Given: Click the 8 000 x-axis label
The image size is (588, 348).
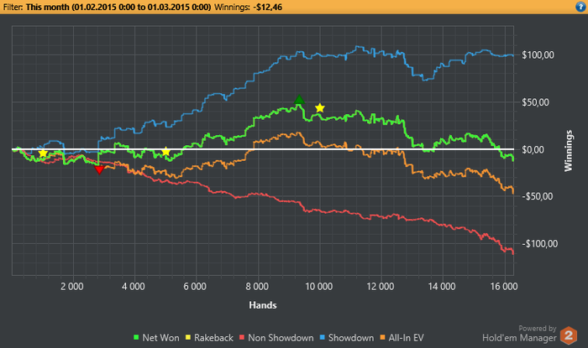Looking at the screenshot, I should 257,287.
